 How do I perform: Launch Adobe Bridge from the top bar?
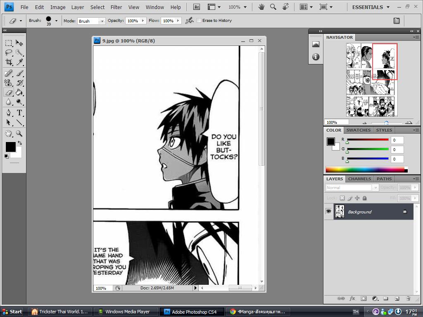click(197, 7)
